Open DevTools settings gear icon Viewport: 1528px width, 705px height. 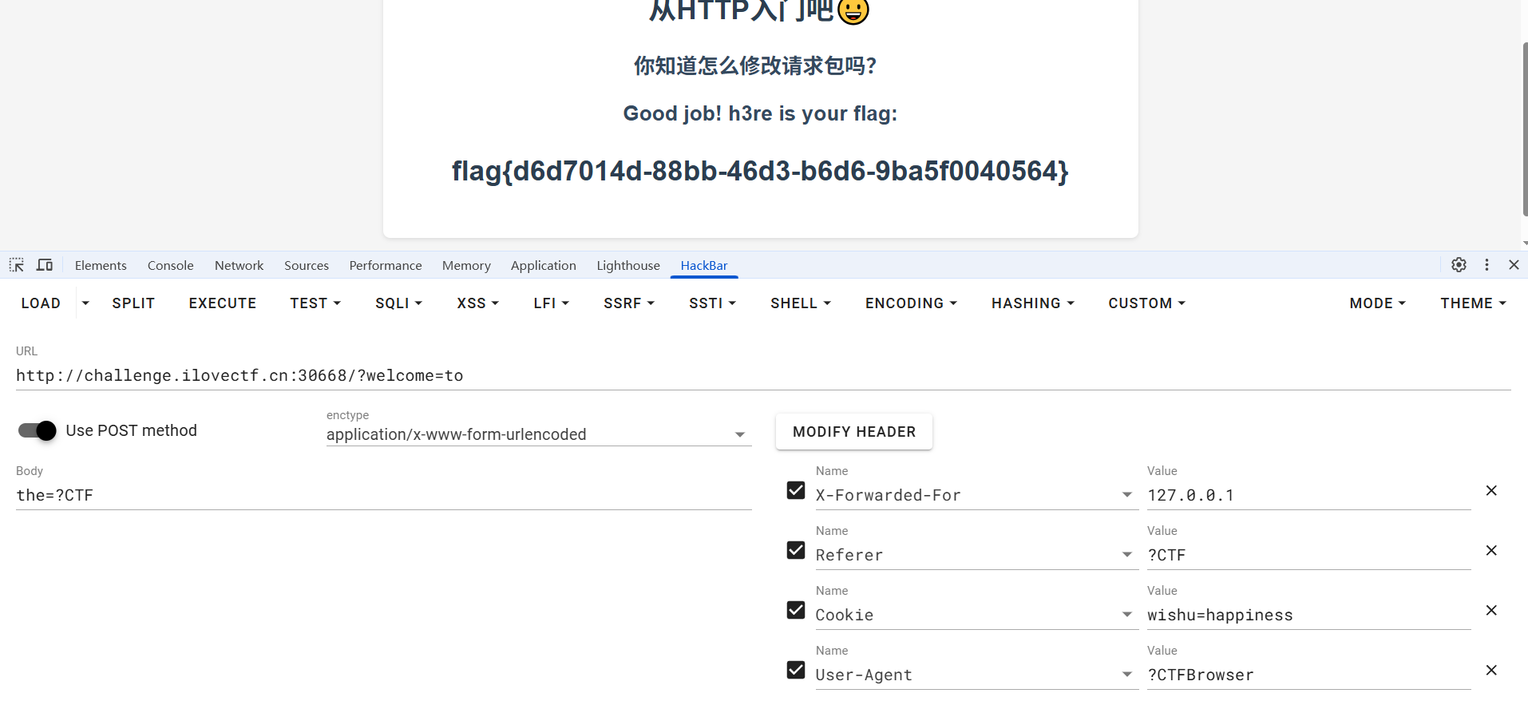[x=1459, y=265]
